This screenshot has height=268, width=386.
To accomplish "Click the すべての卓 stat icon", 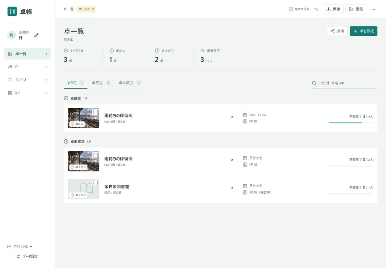I will click(66, 51).
